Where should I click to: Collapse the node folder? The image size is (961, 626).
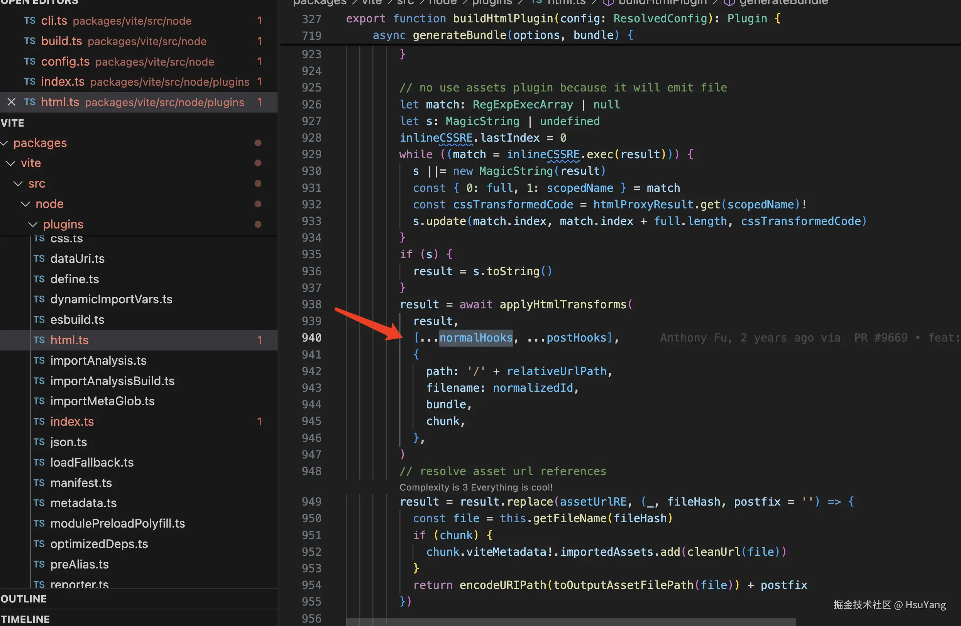pos(25,204)
